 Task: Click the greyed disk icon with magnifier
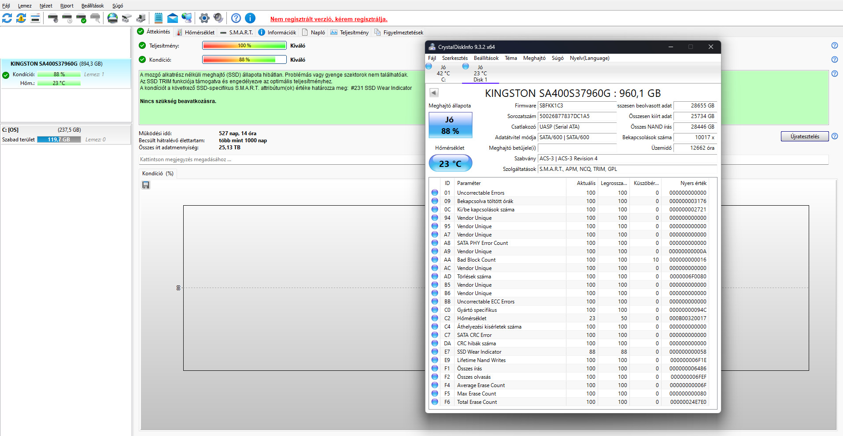pyautogui.click(x=95, y=18)
